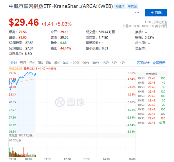The height and width of the screenshot is (162, 174).
Task: Click the trade row with volume 35
Action: pos(151,87)
